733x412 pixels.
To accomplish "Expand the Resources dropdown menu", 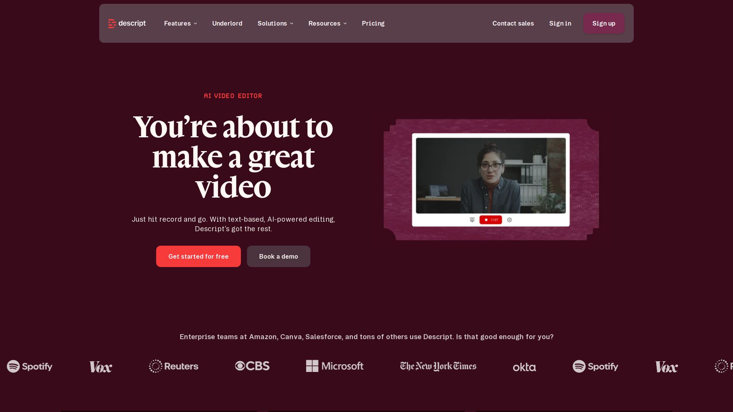I will coord(328,24).
